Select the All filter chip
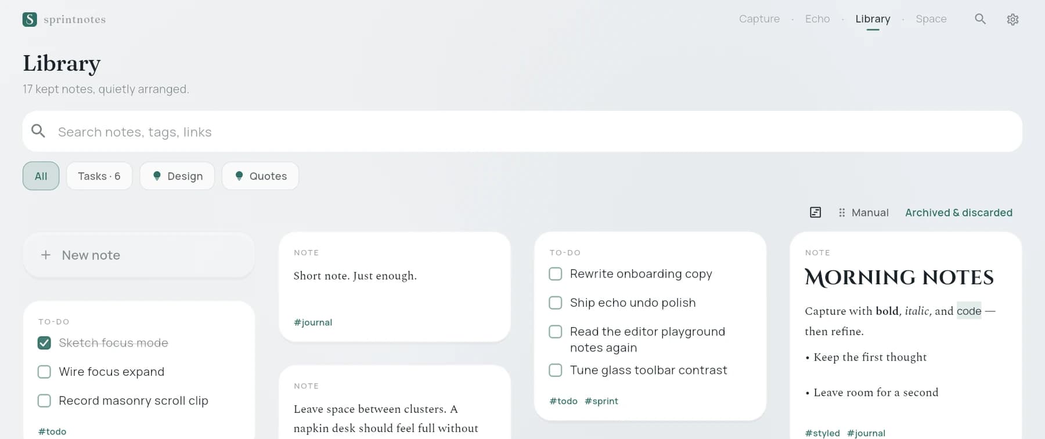The height and width of the screenshot is (439, 1045). [x=41, y=176]
